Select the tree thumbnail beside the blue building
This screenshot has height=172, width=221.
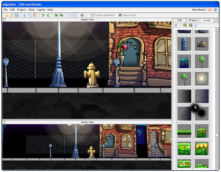tap(202, 61)
